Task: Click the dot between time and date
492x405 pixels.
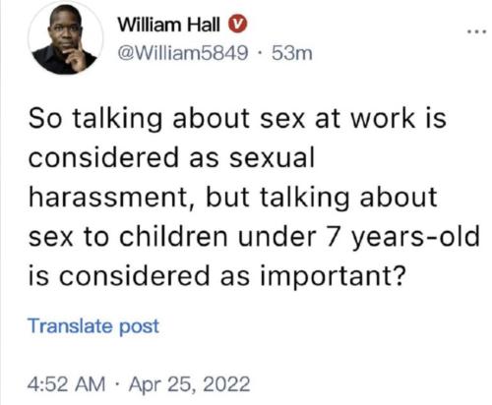Action: (117, 384)
